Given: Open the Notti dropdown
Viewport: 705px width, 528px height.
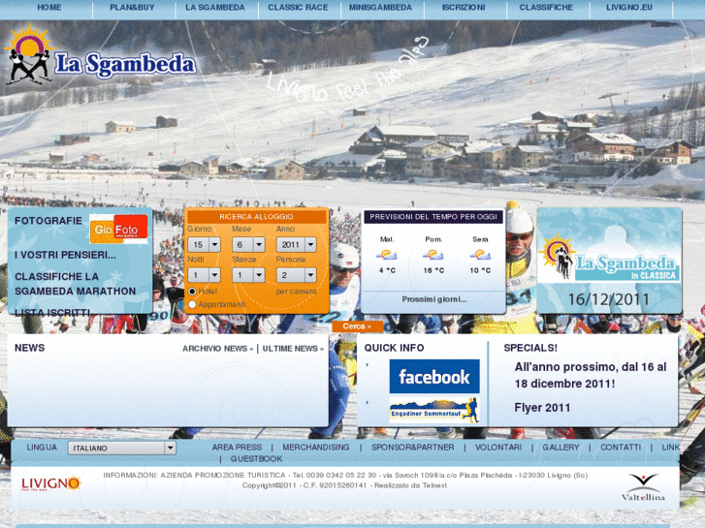Looking at the screenshot, I should 204,275.
